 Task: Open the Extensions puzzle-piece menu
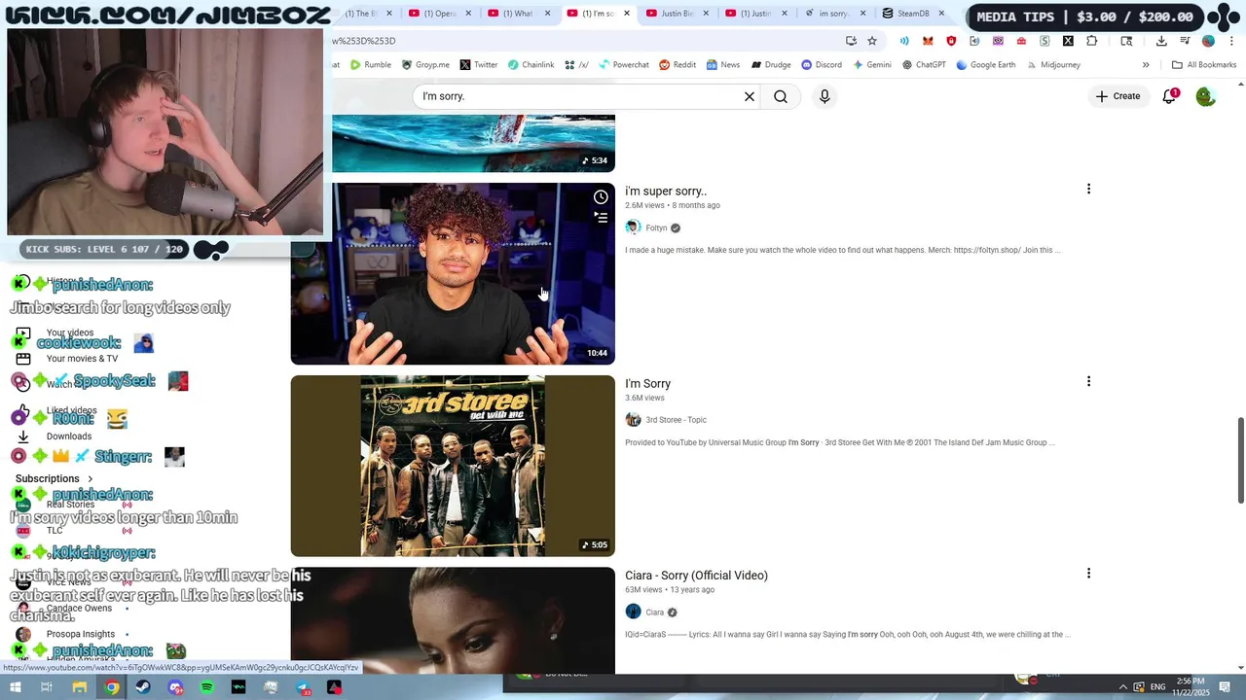[x=1092, y=41]
